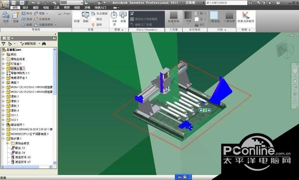This screenshot has width=299, height=180.
Task: Click the Replace (替换) tool
Action: click(x=40, y=14)
